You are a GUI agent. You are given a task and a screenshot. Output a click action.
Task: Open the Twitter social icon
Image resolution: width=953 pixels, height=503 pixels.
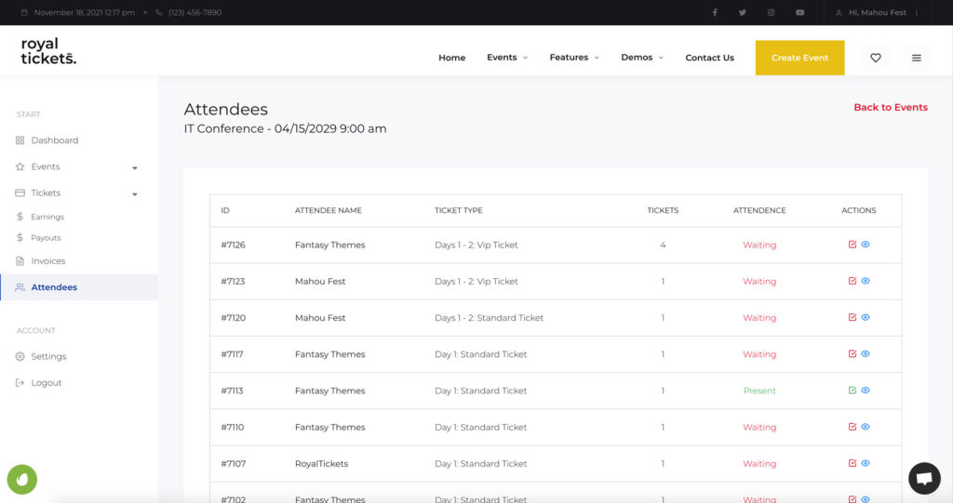[742, 12]
